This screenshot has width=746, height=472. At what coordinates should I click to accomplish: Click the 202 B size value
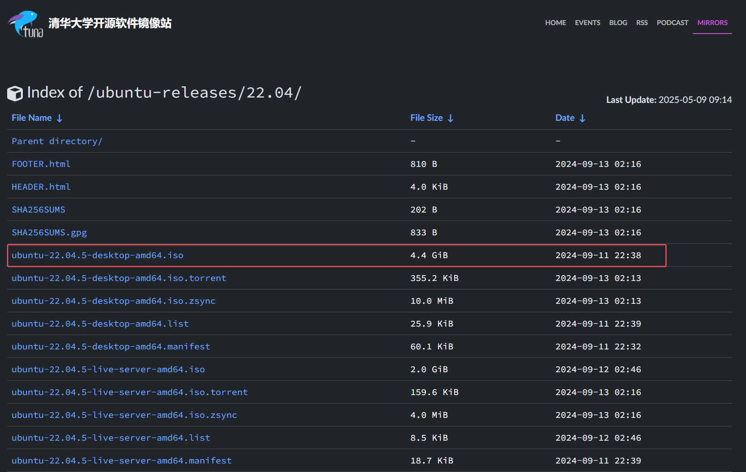424,210
